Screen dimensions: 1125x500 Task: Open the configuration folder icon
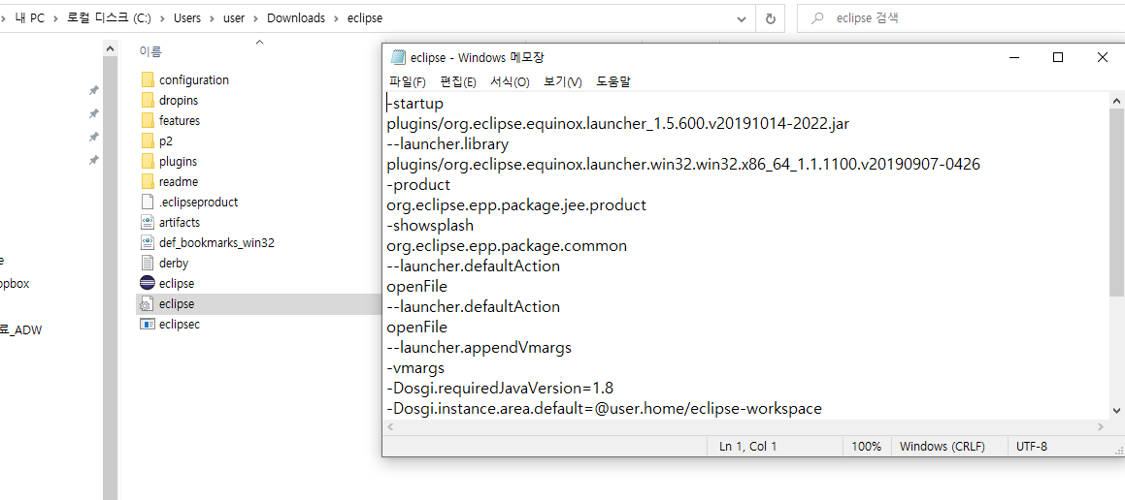tap(148, 79)
